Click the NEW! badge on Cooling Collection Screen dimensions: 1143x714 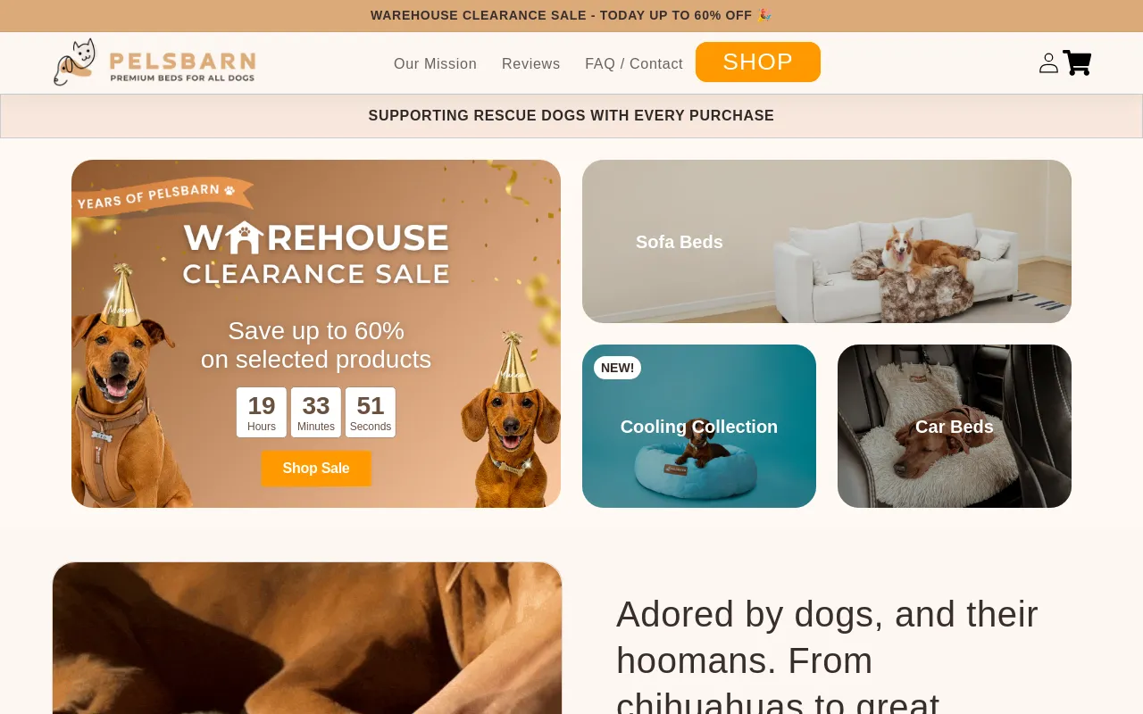pos(617,368)
